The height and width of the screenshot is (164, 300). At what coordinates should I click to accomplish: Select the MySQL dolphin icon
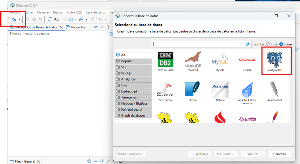pyautogui.click(x=220, y=61)
